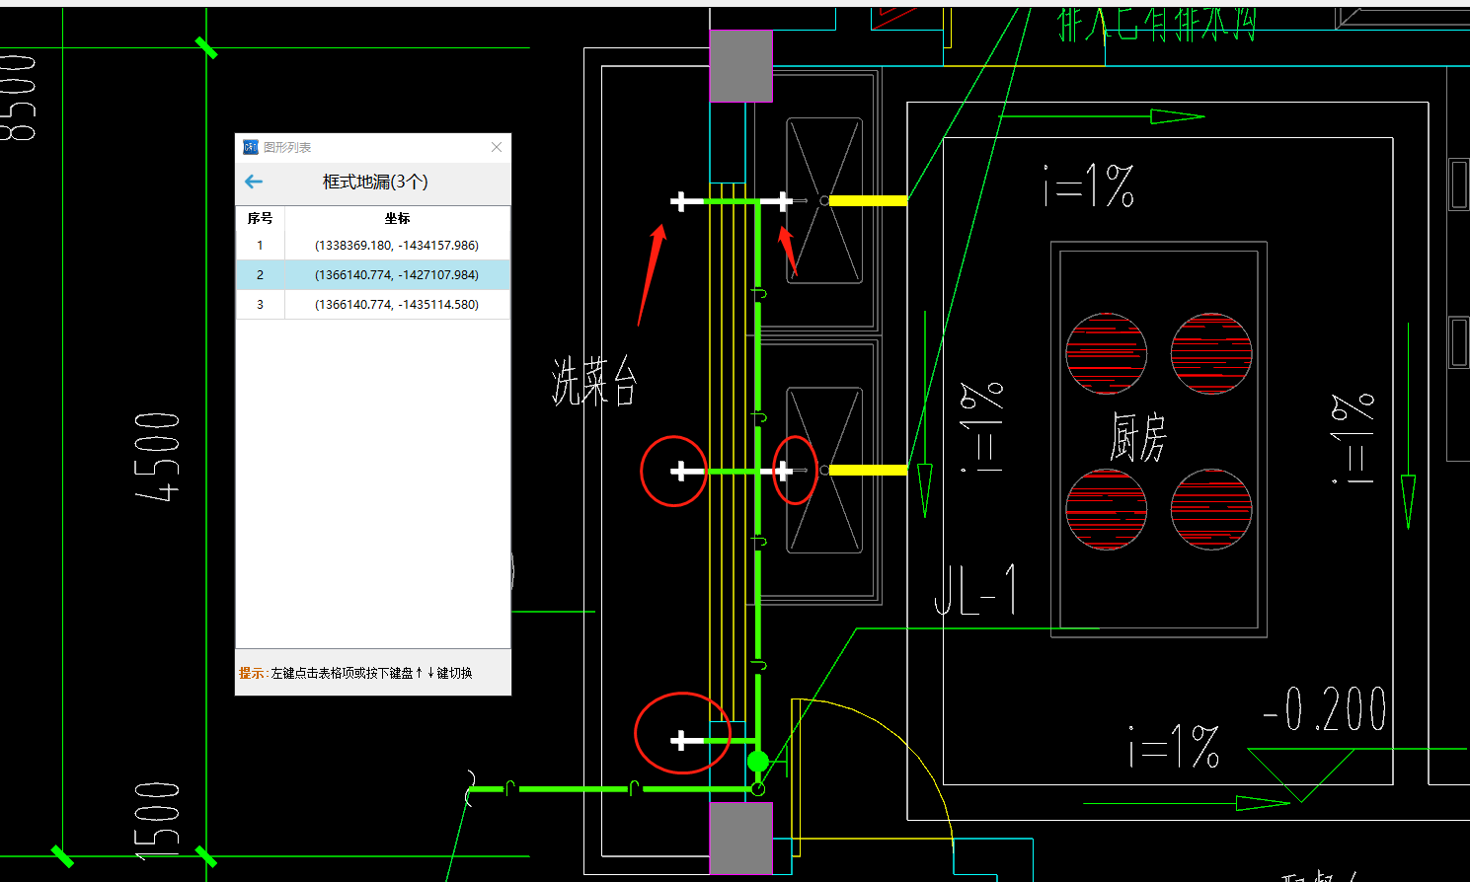Click the top-left red hatched circle

pyautogui.click(x=1106, y=353)
